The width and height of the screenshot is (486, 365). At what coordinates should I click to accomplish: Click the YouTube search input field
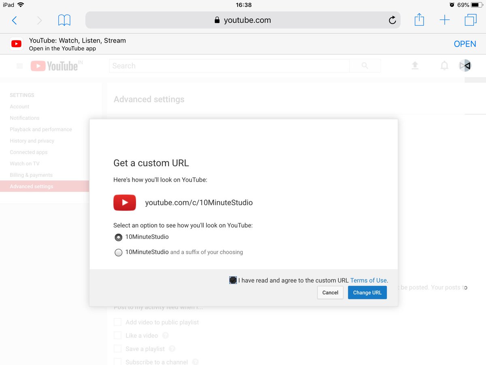click(x=229, y=66)
